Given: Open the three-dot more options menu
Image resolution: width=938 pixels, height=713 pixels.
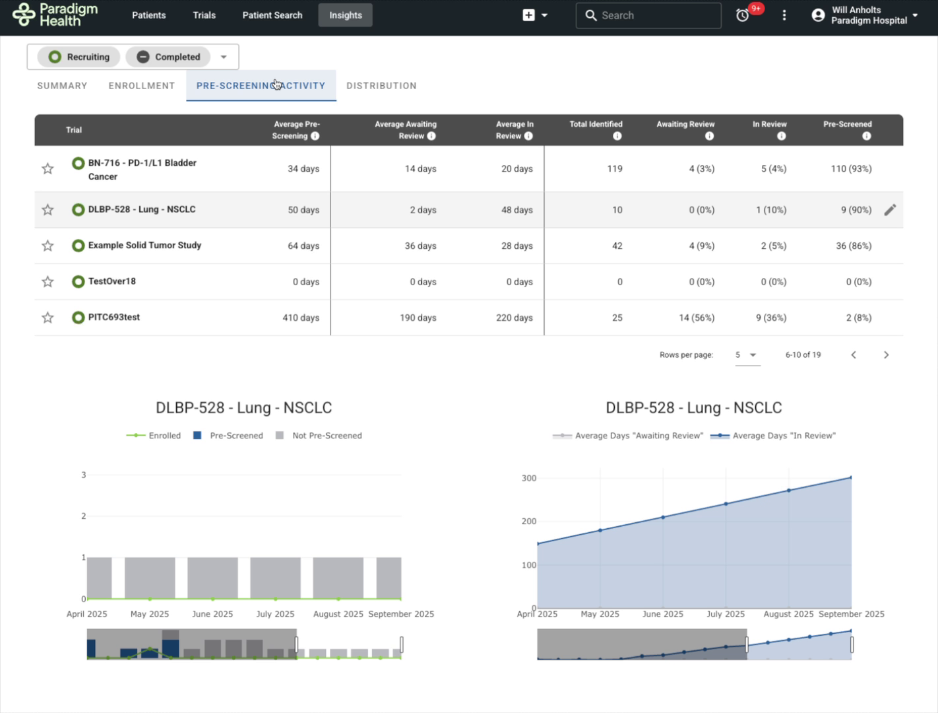Looking at the screenshot, I should click(784, 15).
